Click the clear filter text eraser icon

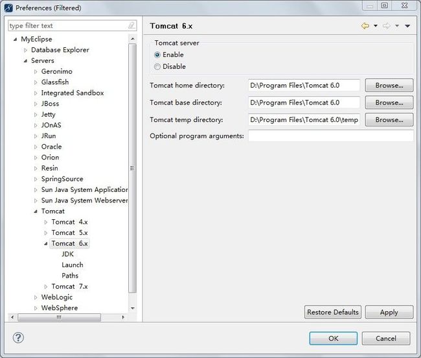point(131,25)
